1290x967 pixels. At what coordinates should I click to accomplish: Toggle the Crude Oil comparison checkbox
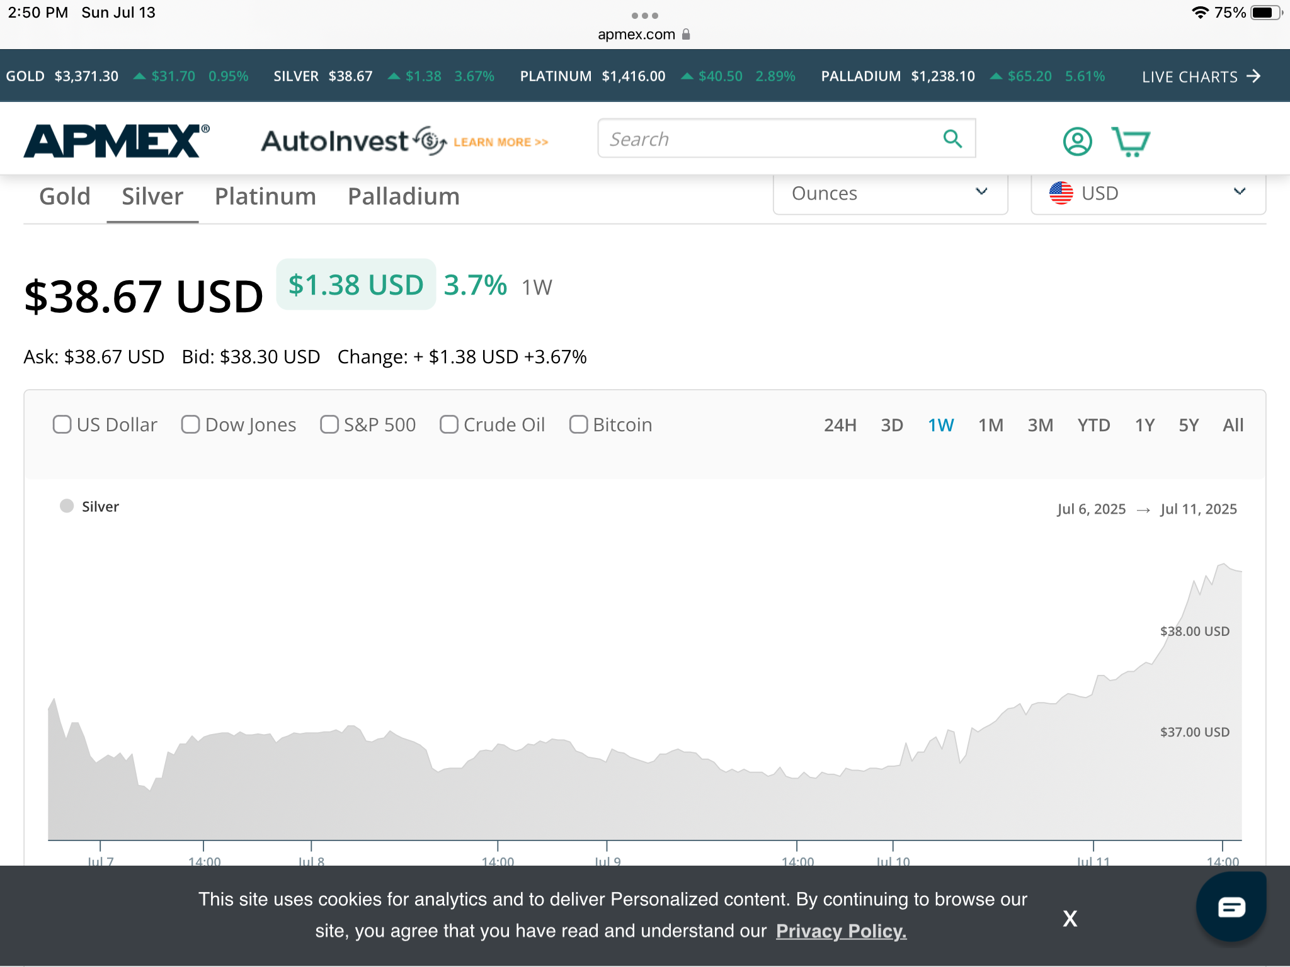click(448, 424)
